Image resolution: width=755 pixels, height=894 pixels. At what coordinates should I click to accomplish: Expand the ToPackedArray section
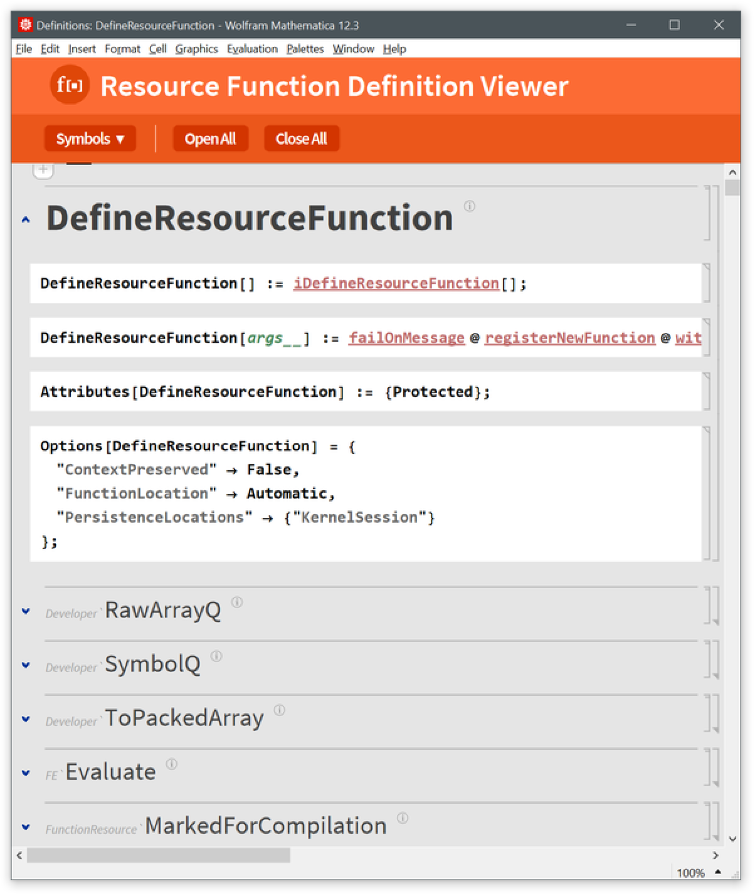(26, 718)
